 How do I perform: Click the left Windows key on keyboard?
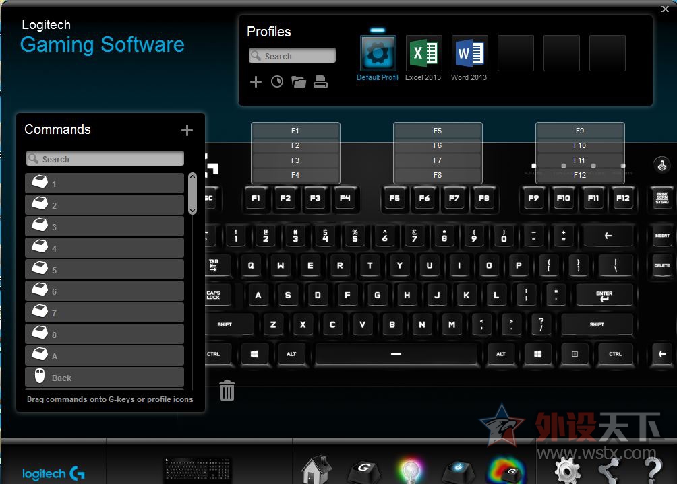coord(254,354)
